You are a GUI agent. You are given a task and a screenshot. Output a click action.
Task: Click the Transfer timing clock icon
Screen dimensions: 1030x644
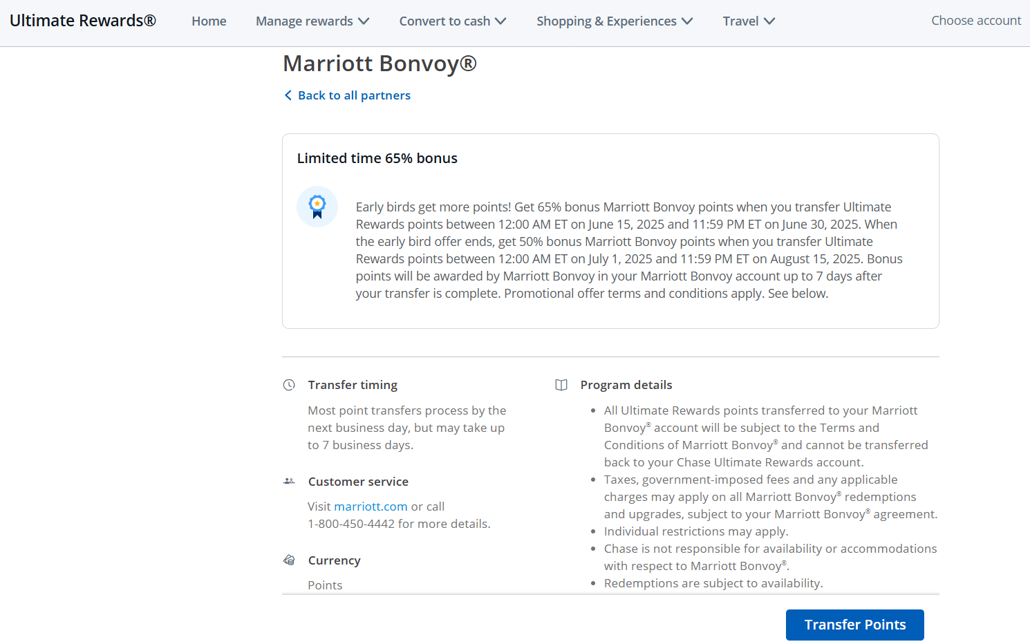(x=289, y=385)
